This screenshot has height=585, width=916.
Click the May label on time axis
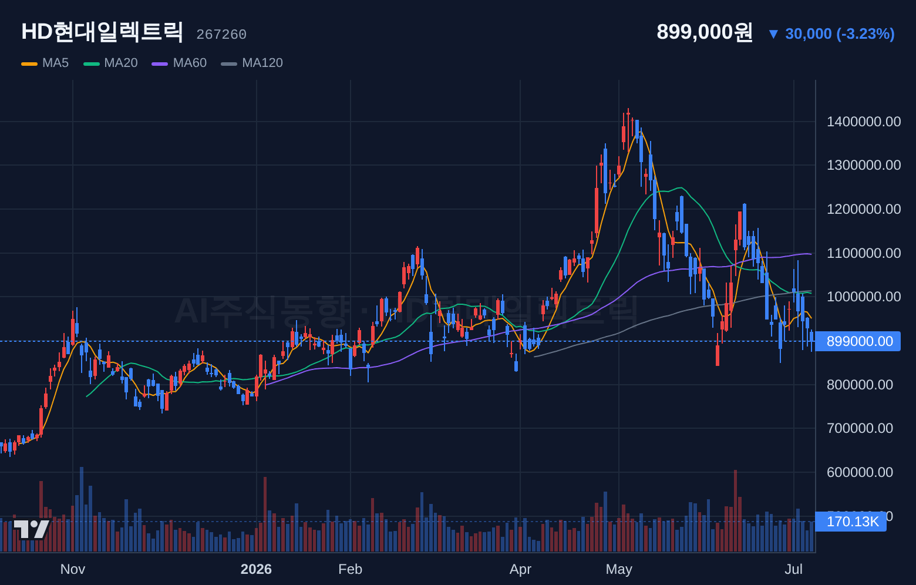619,569
